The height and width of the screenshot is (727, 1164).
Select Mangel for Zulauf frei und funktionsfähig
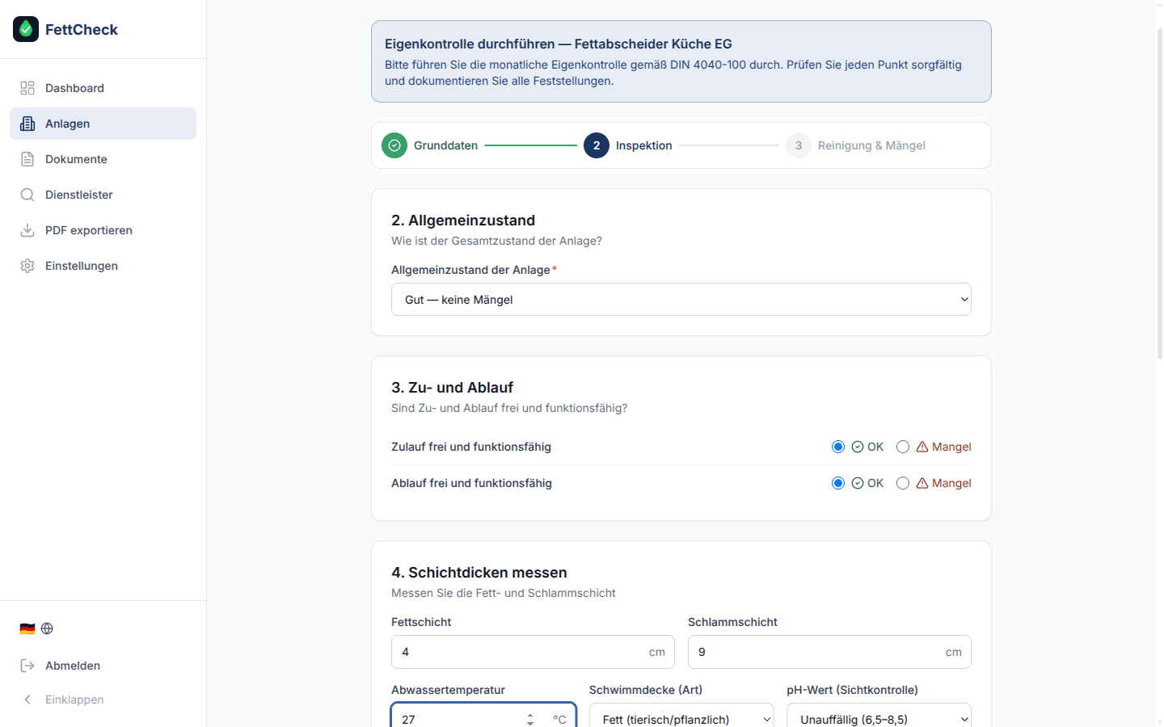[903, 447]
